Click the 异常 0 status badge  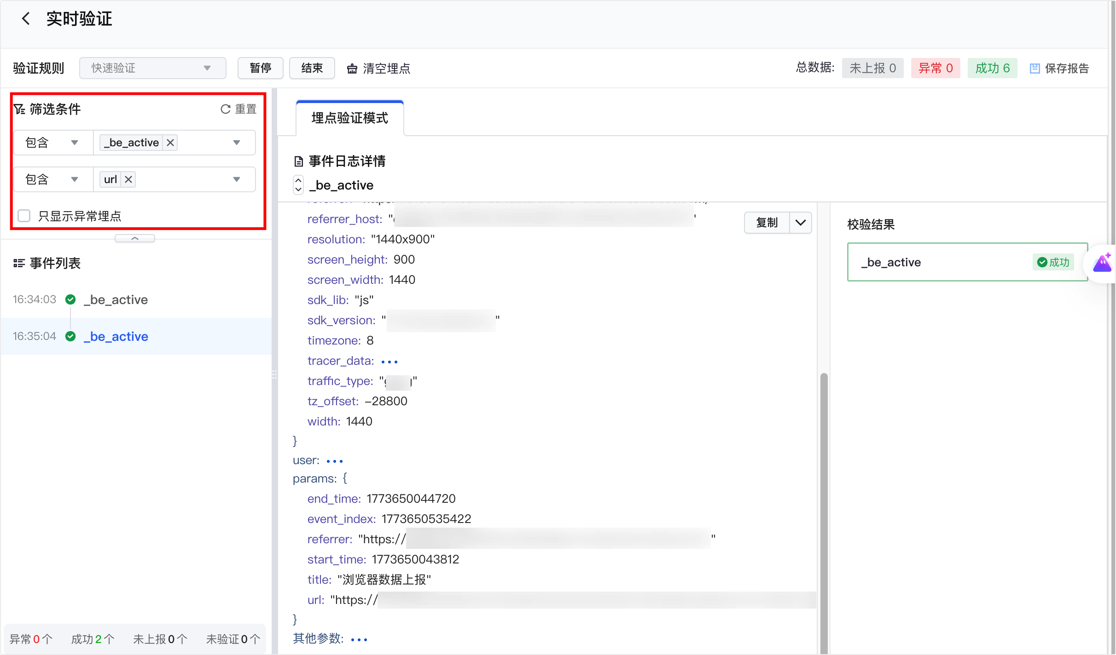(x=935, y=68)
